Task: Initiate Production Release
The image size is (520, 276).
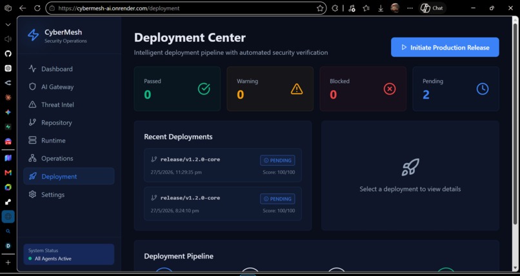Action: click(x=445, y=47)
